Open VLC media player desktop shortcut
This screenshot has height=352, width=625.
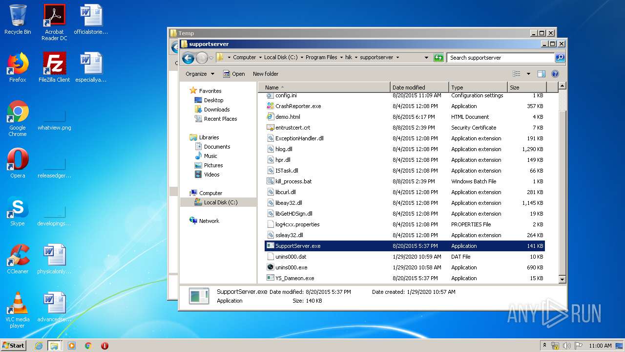click(18, 310)
